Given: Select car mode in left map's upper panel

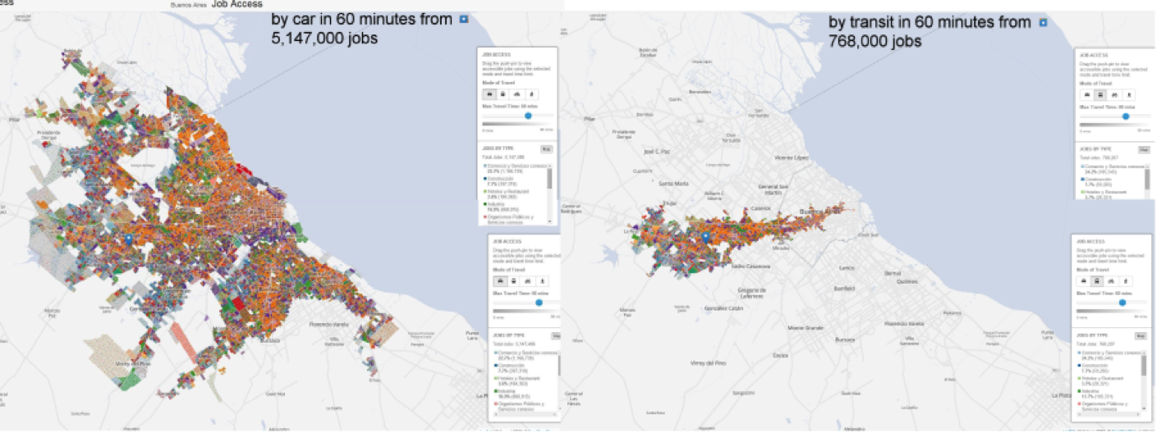Looking at the screenshot, I should coord(488,94).
